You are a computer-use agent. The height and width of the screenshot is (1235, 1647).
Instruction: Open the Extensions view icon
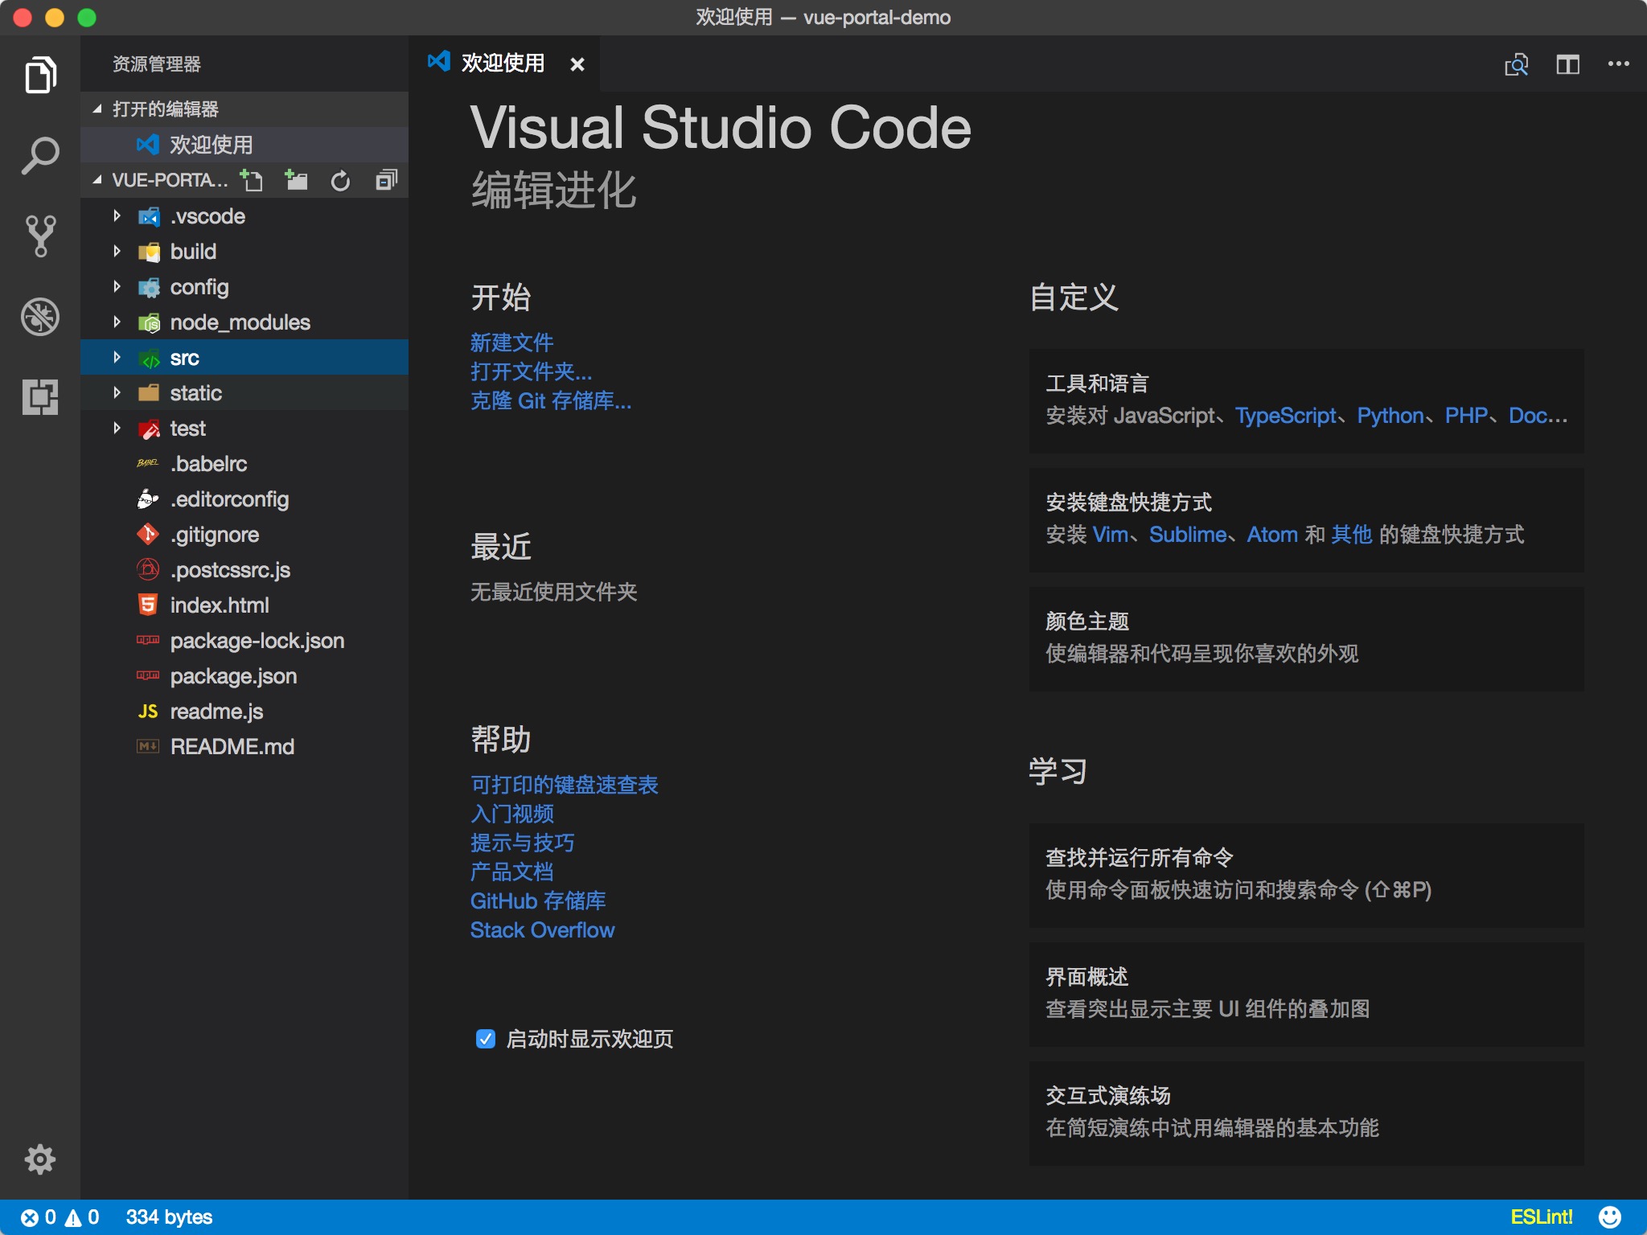click(x=40, y=397)
